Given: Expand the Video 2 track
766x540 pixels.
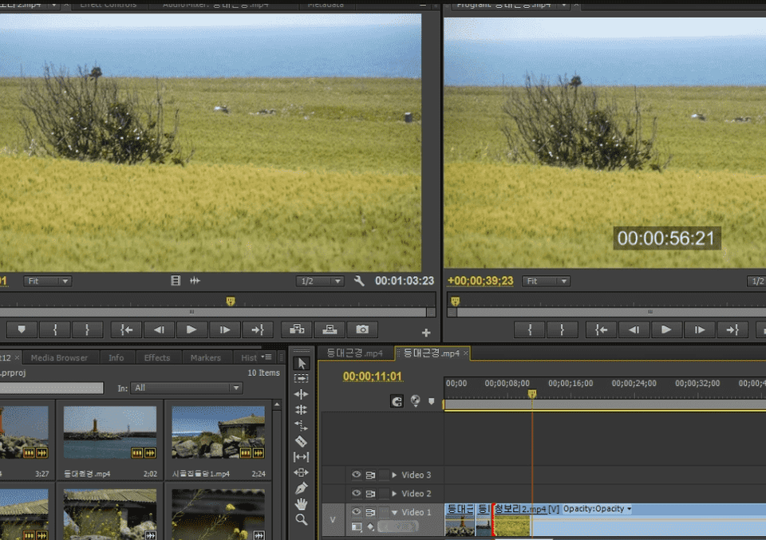Looking at the screenshot, I should 394,493.
